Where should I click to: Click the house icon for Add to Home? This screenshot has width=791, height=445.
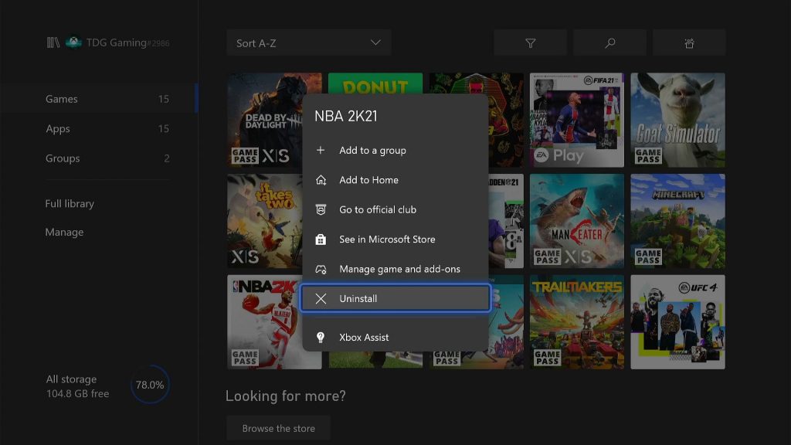(x=321, y=180)
